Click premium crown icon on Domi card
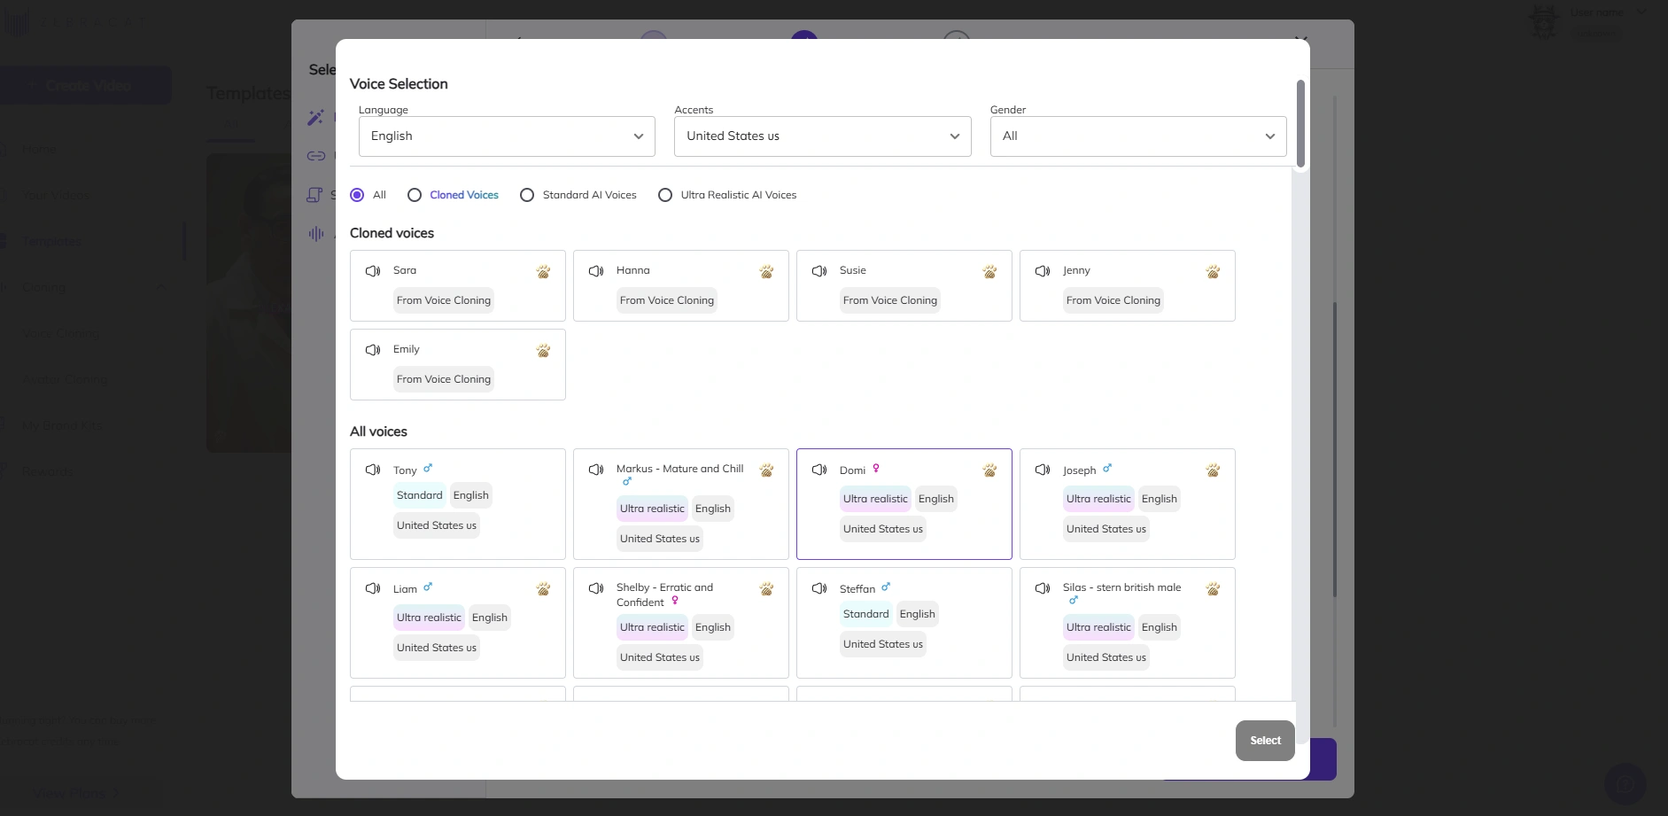The width and height of the screenshot is (1668, 816). pos(989,470)
